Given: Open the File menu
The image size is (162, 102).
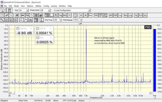Looking at the screenshot, I should pos(5,6).
